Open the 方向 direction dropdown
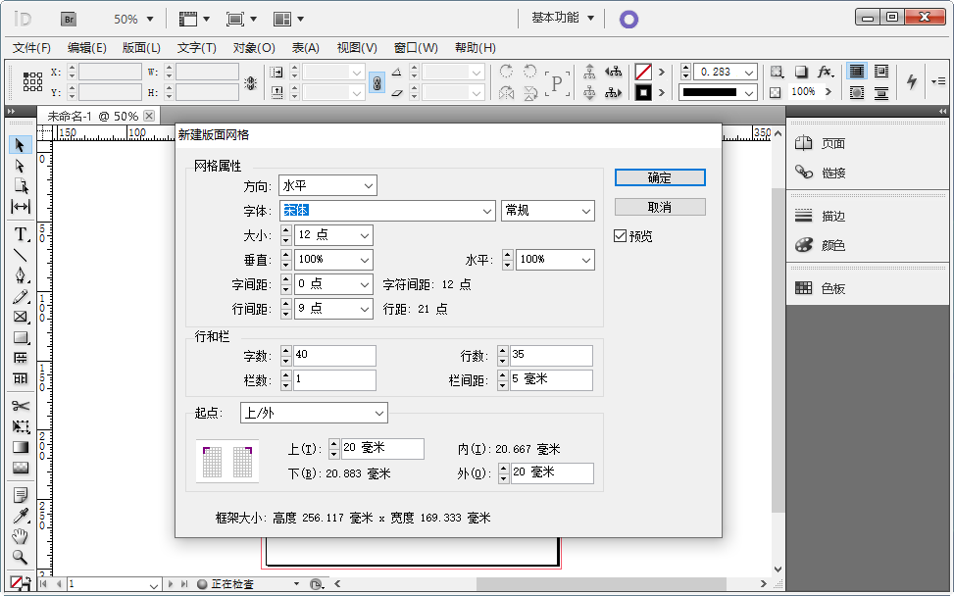 [327, 185]
